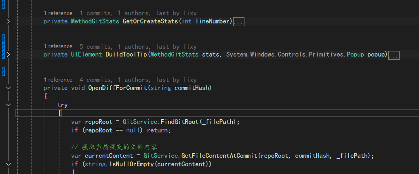This screenshot has height=174, width=419.
Task: Collapse the if IsNullOrEmpty block
Action: 8,164
